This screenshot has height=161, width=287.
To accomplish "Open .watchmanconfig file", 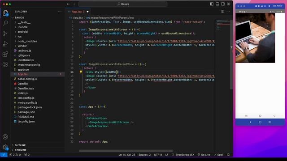I will click(37, 65).
